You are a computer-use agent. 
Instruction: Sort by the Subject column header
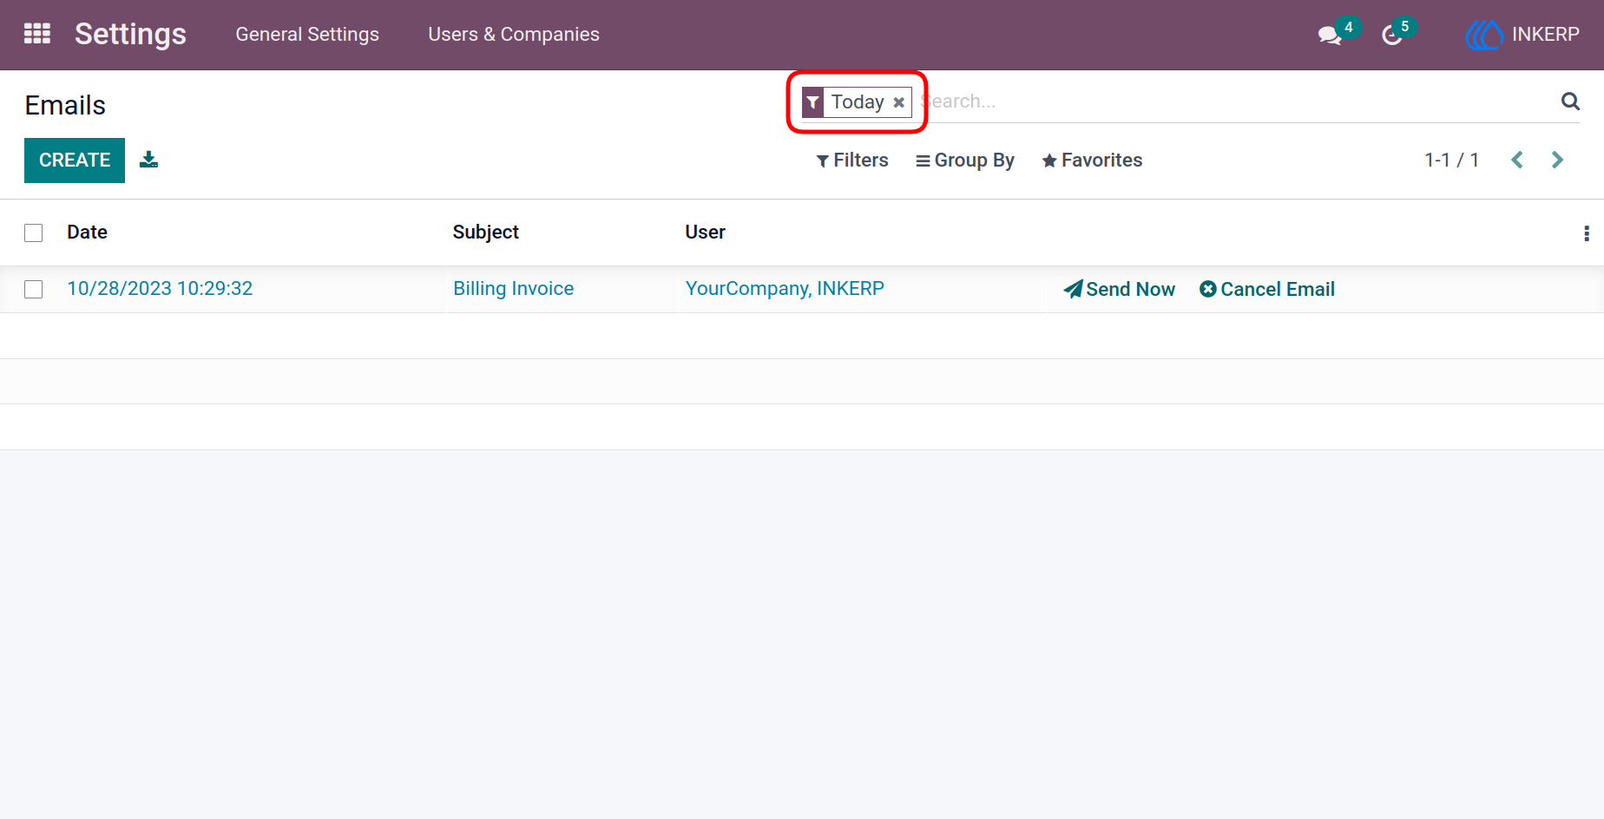[x=485, y=232]
